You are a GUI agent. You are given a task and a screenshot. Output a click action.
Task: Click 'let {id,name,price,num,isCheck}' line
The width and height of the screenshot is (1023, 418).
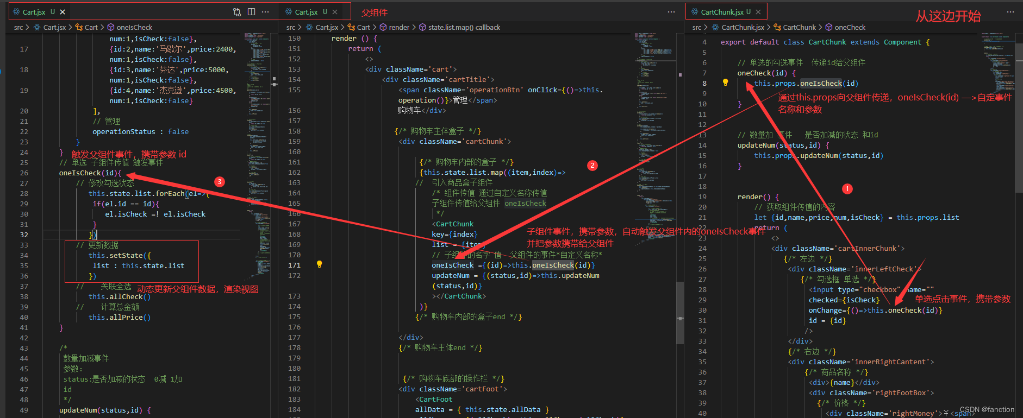coord(857,218)
